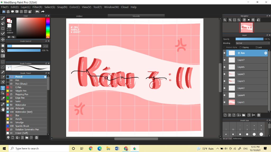Click the cloud save icon in toolbar
The height and width of the screenshot is (152, 271).
pyautogui.click(x=4, y=12)
